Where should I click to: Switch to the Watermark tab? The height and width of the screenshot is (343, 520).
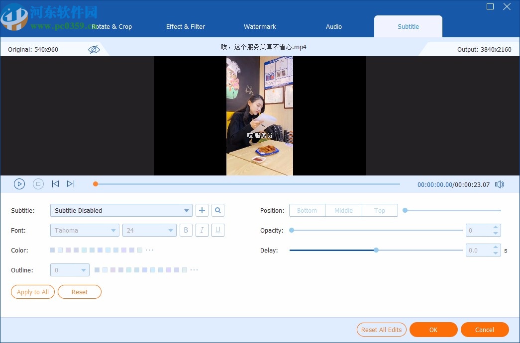click(x=260, y=27)
